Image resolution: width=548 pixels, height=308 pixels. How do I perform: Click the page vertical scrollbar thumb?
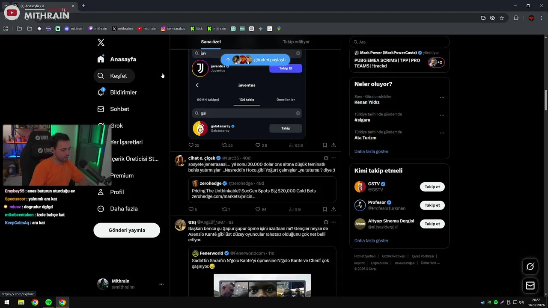[545, 101]
